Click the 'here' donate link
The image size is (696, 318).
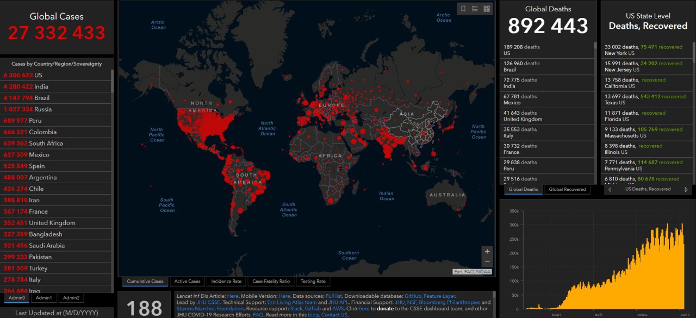tap(364, 308)
